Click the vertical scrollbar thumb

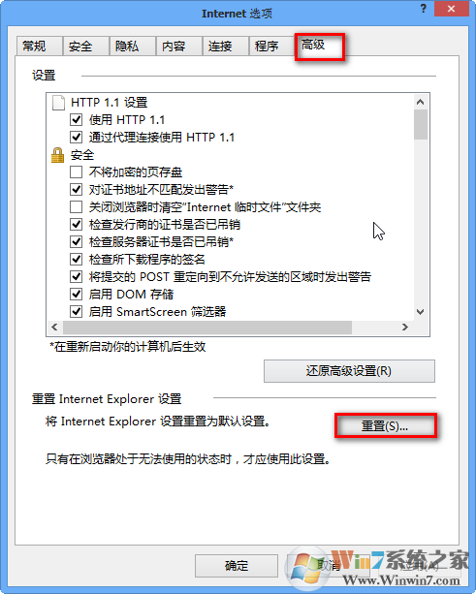[421, 125]
